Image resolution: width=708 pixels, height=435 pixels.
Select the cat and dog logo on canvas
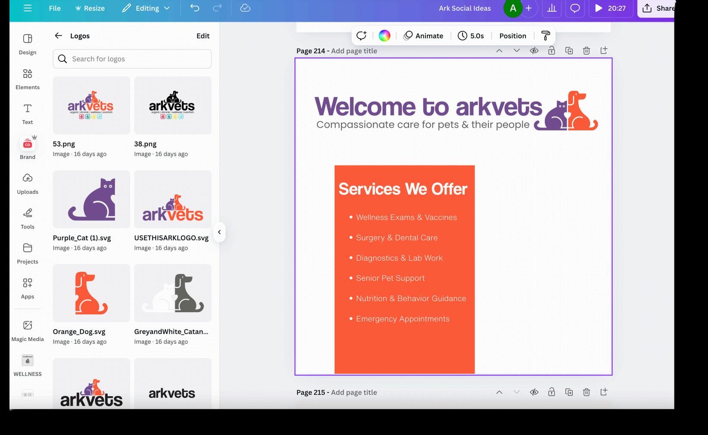coord(566,111)
